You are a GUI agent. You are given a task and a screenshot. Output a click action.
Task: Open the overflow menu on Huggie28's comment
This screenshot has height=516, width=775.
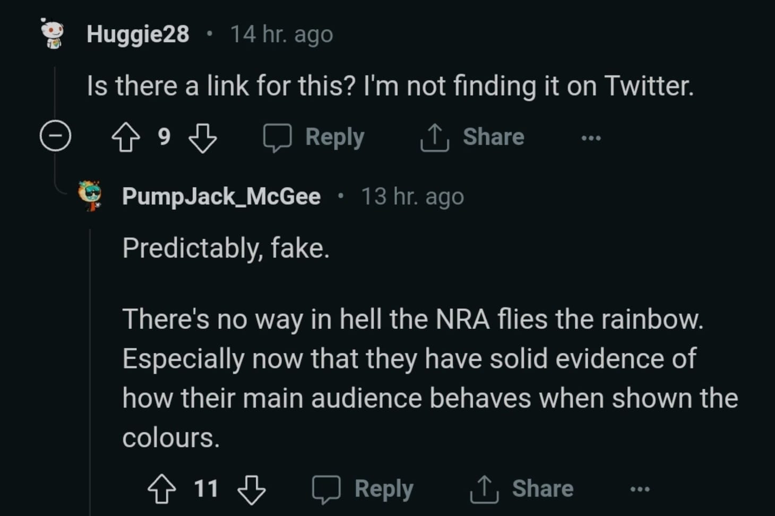coord(590,137)
